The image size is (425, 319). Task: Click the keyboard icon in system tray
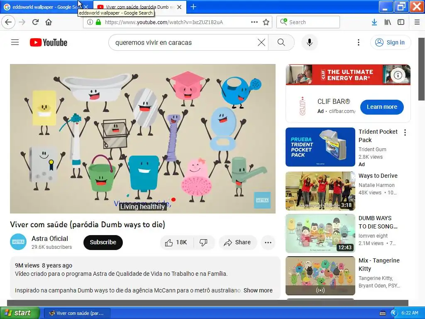click(x=382, y=313)
